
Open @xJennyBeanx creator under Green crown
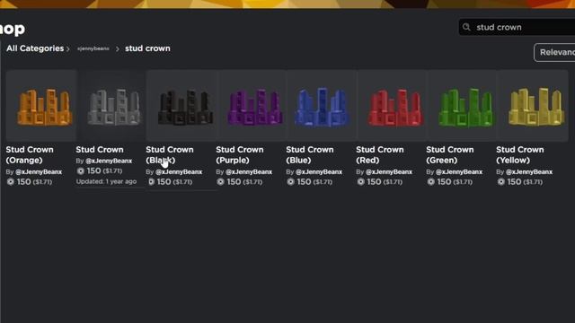(459, 171)
